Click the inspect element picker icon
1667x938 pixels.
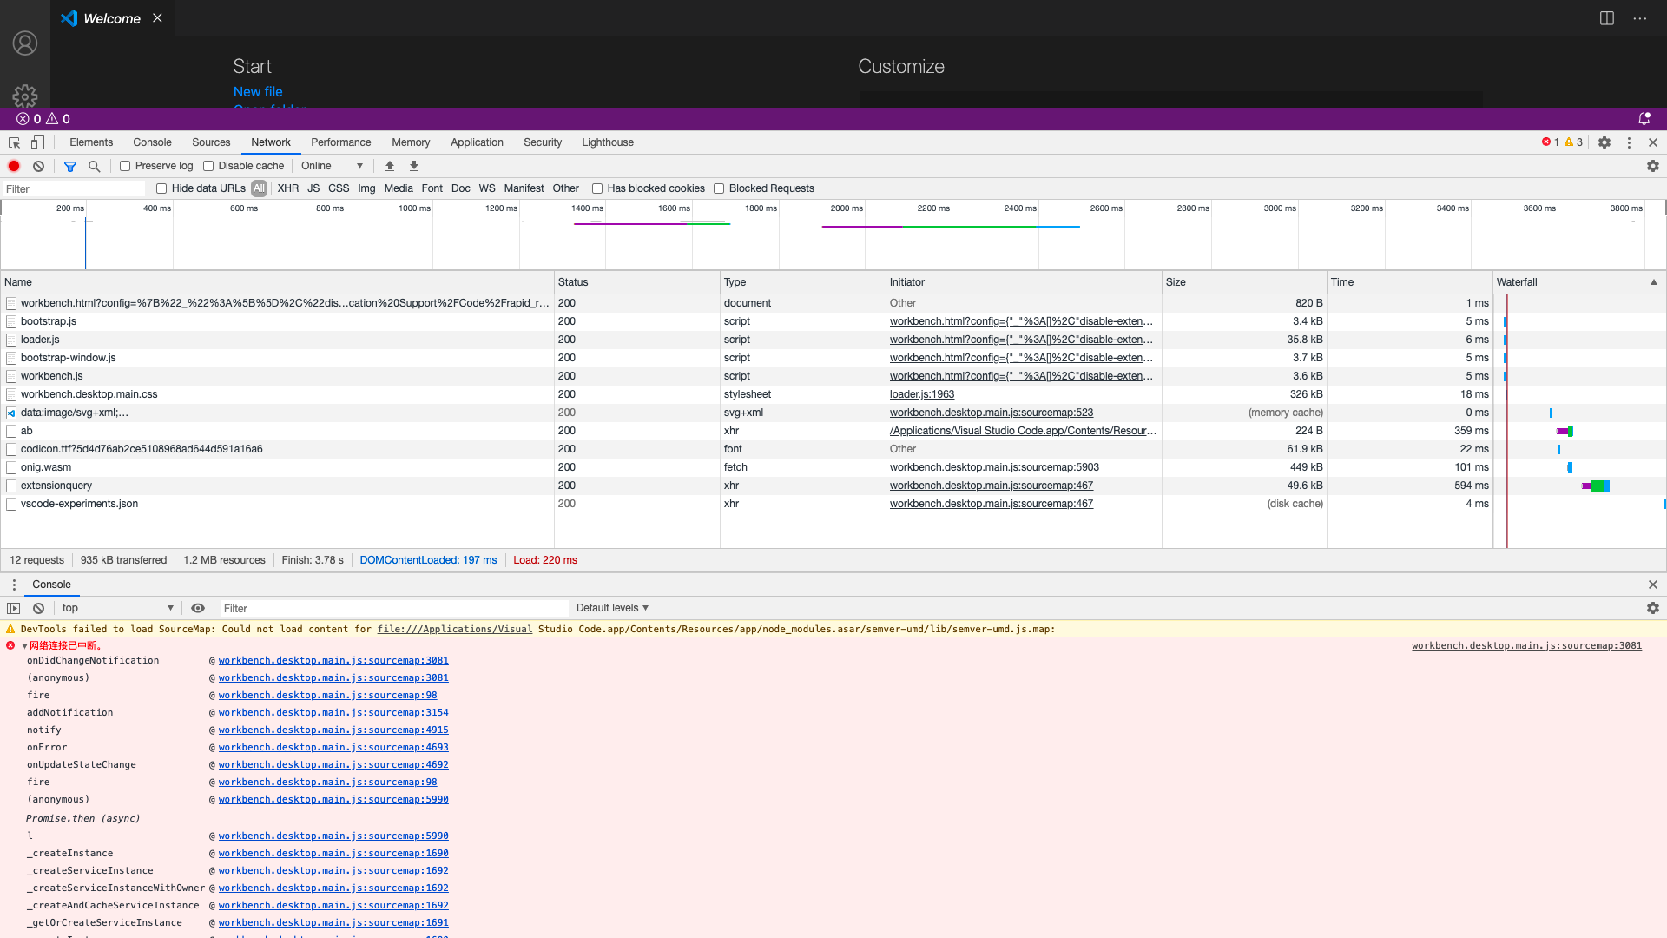tap(15, 142)
